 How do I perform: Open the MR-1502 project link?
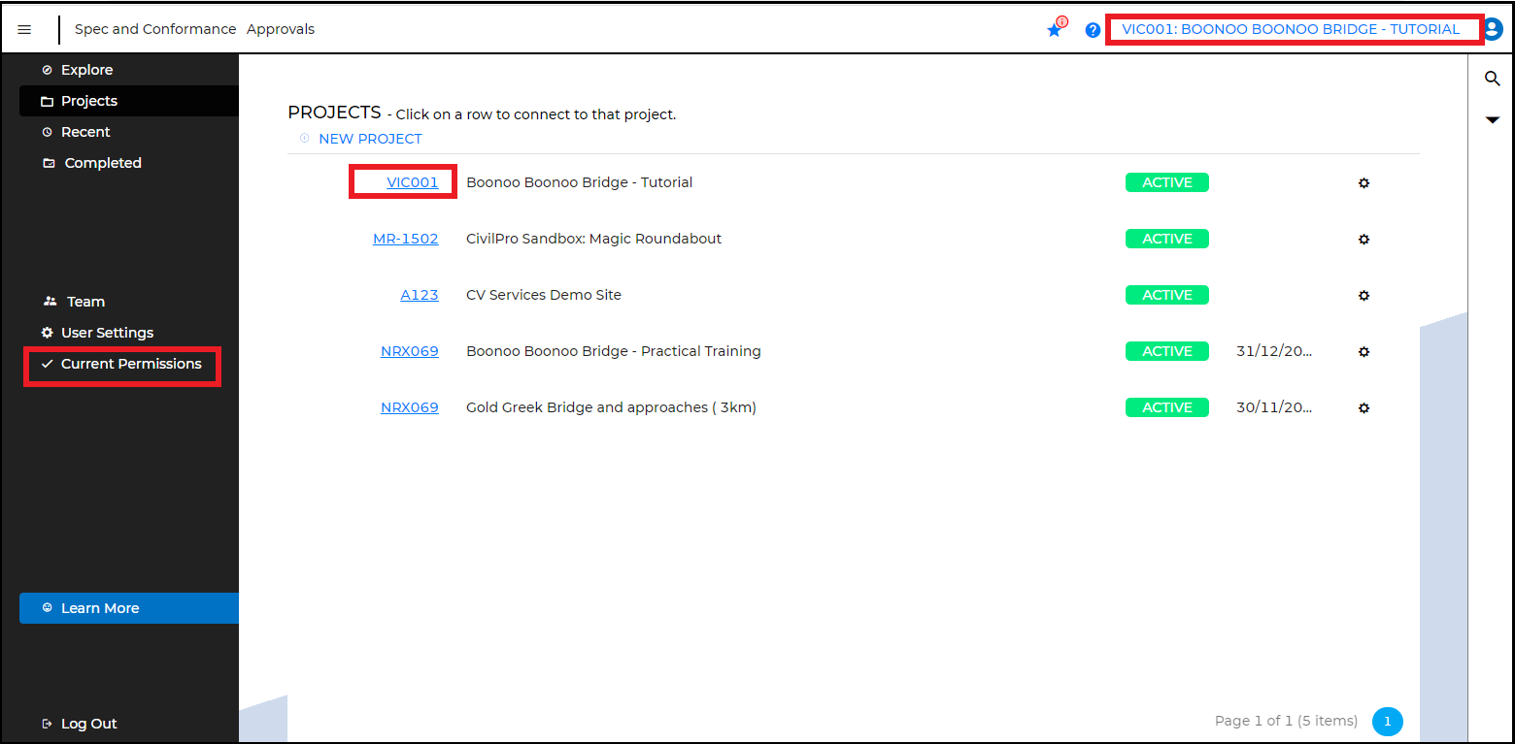[x=405, y=239]
